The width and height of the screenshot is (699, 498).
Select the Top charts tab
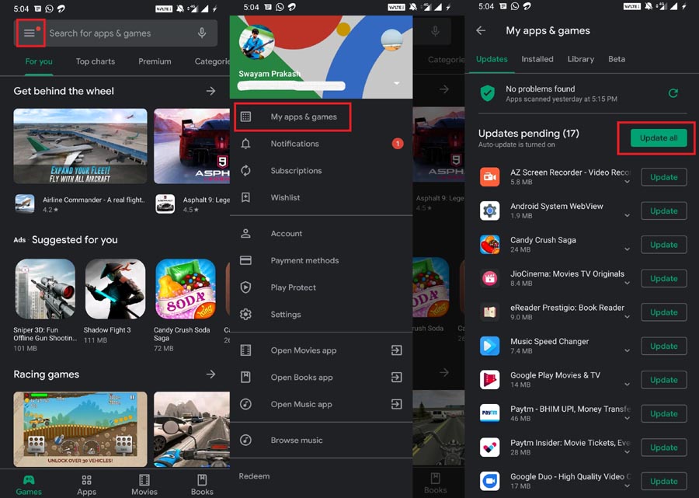96,61
